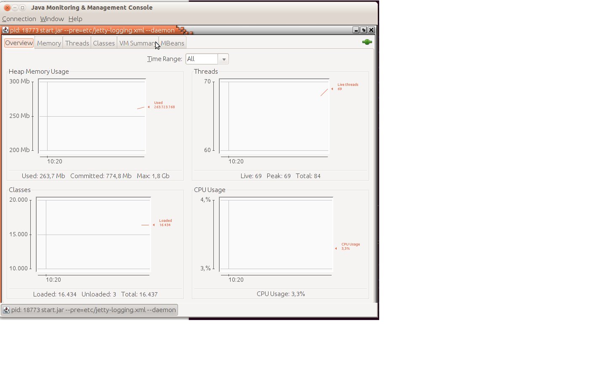This screenshot has width=606, height=379.
Task: Maximize the Java Monitoring console window
Action: (23, 8)
